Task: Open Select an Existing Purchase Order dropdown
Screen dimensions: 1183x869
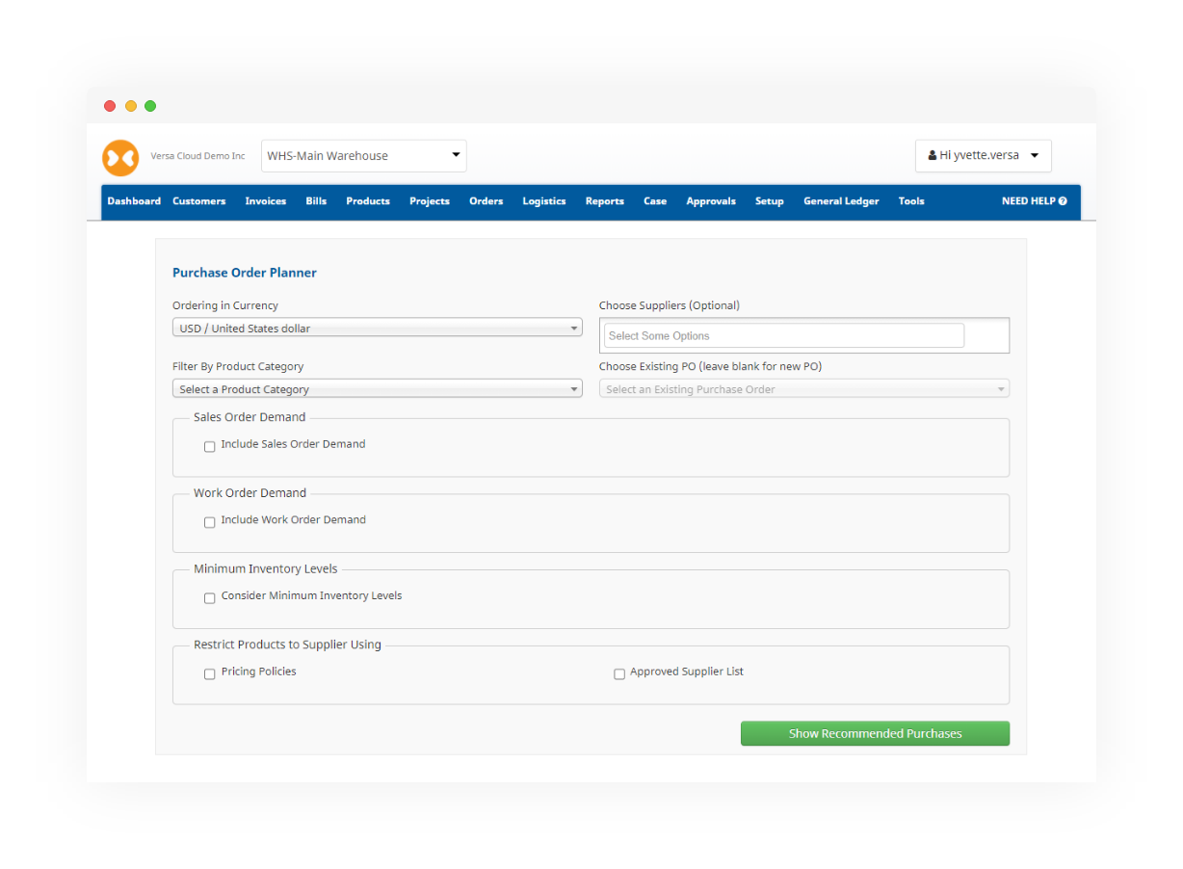Action: [x=804, y=389]
